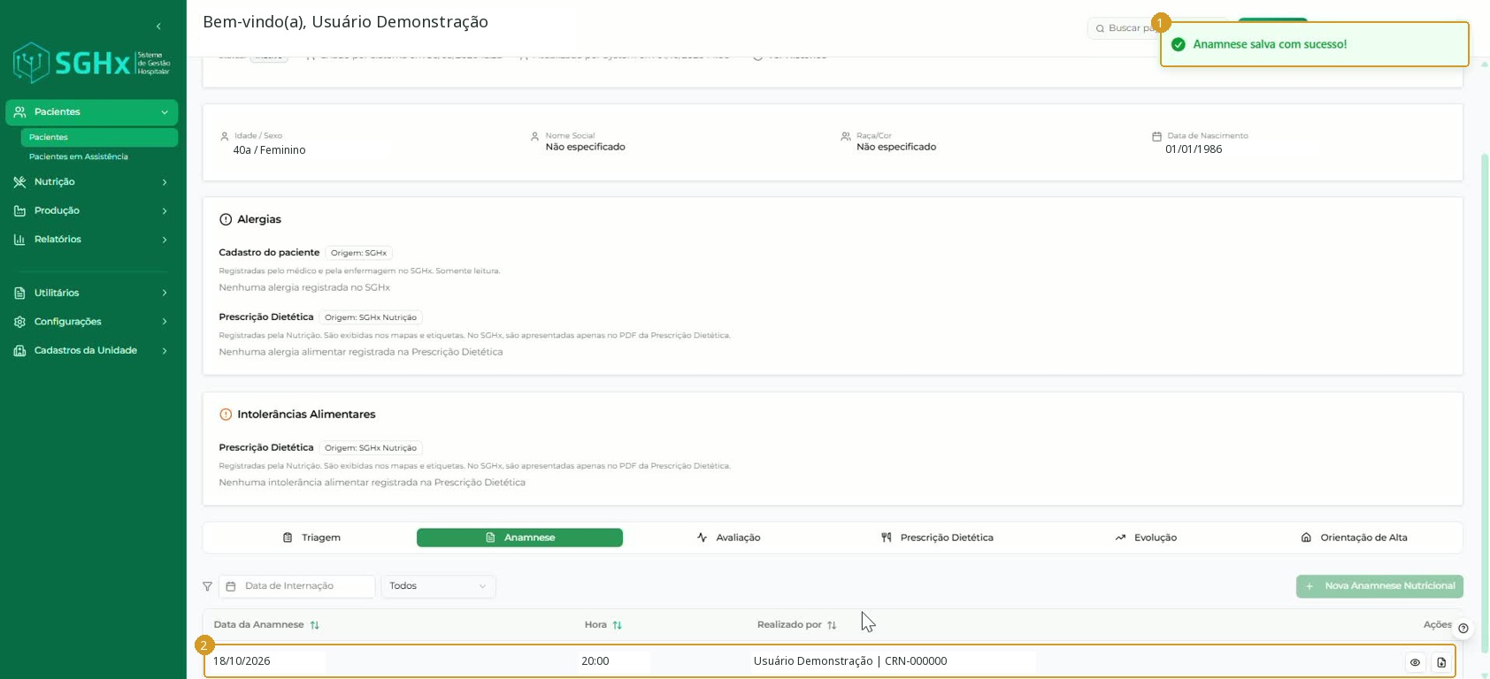Image resolution: width=1490 pixels, height=679 pixels.
Task: Open the Produção menu
Action: [x=92, y=210]
